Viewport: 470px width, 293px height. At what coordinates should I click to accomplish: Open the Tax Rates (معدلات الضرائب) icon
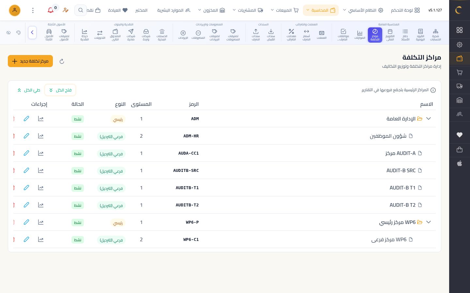point(291,35)
